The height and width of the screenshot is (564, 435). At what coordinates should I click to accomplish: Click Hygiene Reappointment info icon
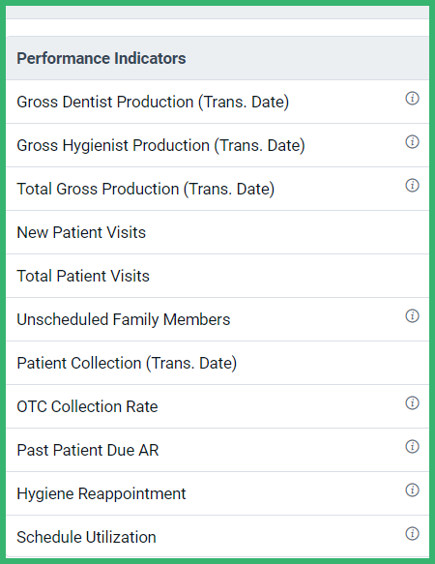412,490
